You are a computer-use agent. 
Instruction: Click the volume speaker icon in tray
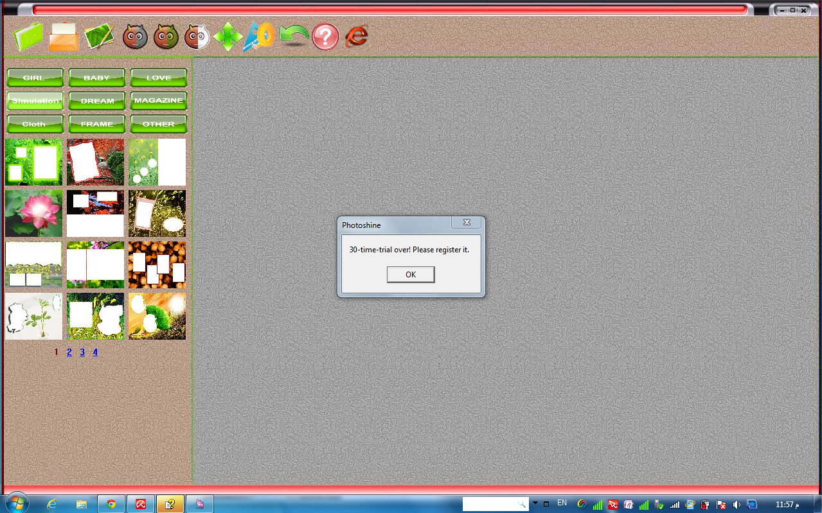point(737,505)
